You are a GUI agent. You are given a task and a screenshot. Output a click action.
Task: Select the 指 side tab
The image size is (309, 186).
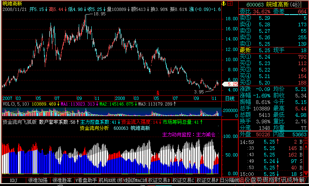point(271,180)
